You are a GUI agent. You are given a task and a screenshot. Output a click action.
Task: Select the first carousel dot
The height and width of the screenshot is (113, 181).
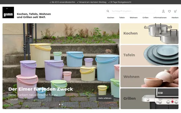coord(60,105)
